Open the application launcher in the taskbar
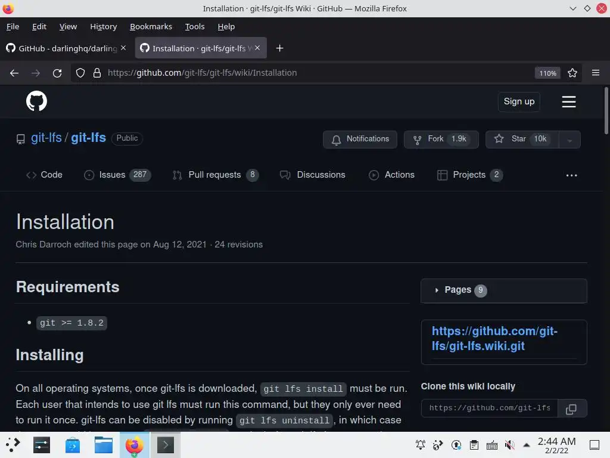610x458 pixels. click(12, 445)
